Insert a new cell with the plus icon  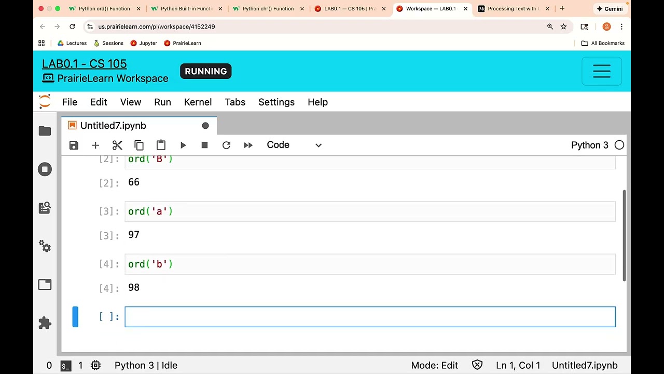pos(95,145)
